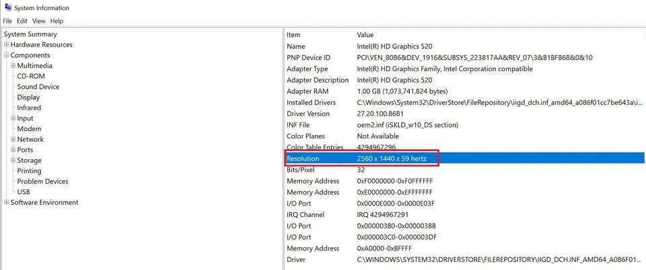646x270 pixels.
Task: Collapse the Components tree node
Action: coord(7,55)
